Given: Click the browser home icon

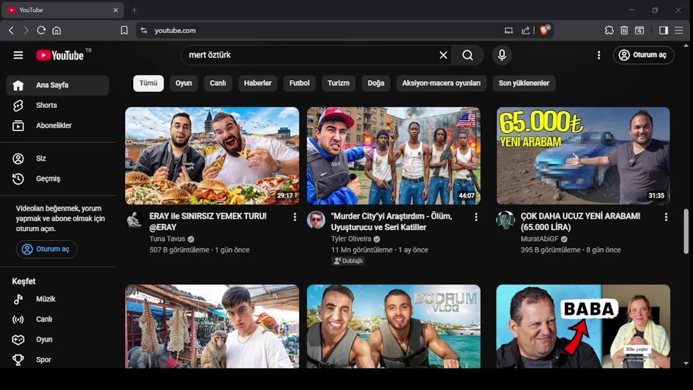Looking at the screenshot, I should point(56,30).
